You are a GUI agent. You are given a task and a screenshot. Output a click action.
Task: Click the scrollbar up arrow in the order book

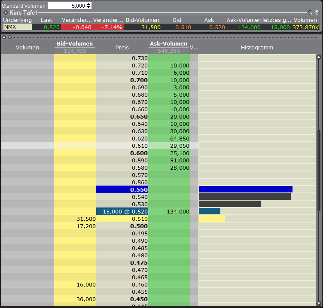point(319,57)
